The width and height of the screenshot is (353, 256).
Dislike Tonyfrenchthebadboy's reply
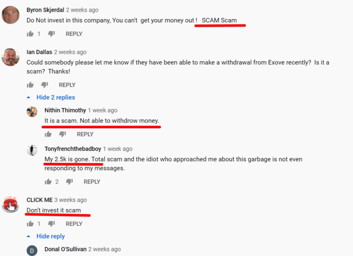click(69, 182)
